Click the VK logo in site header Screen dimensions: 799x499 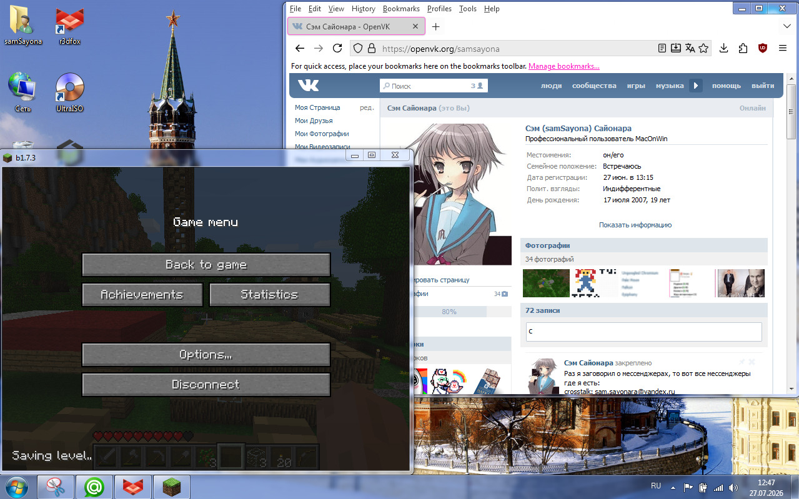pyautogui.click(x=308, y=86)
